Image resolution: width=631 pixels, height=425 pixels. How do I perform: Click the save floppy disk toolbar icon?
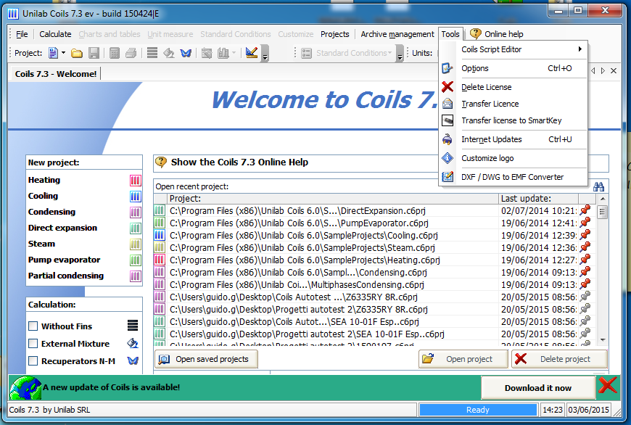(94, 53)
